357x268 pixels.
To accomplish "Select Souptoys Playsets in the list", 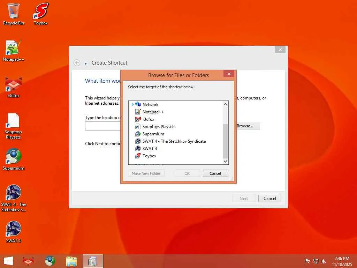I will [159, 126].
